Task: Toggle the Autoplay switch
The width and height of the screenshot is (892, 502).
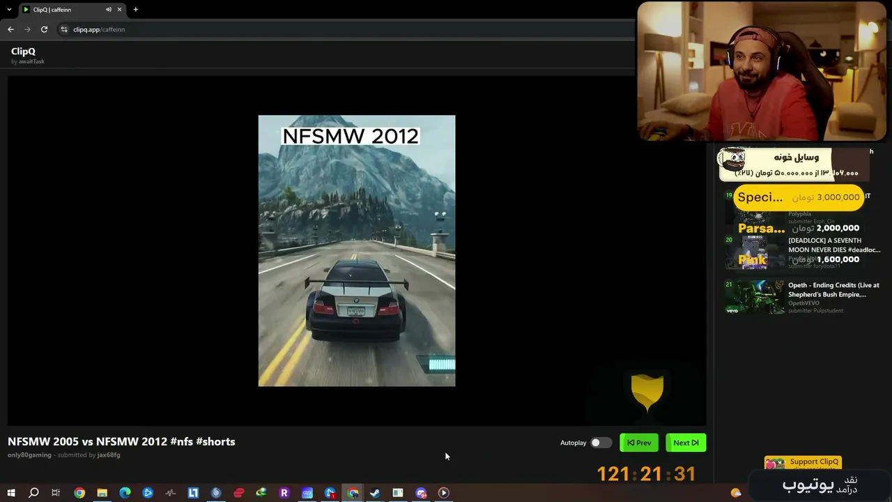Action: [601, 443]
